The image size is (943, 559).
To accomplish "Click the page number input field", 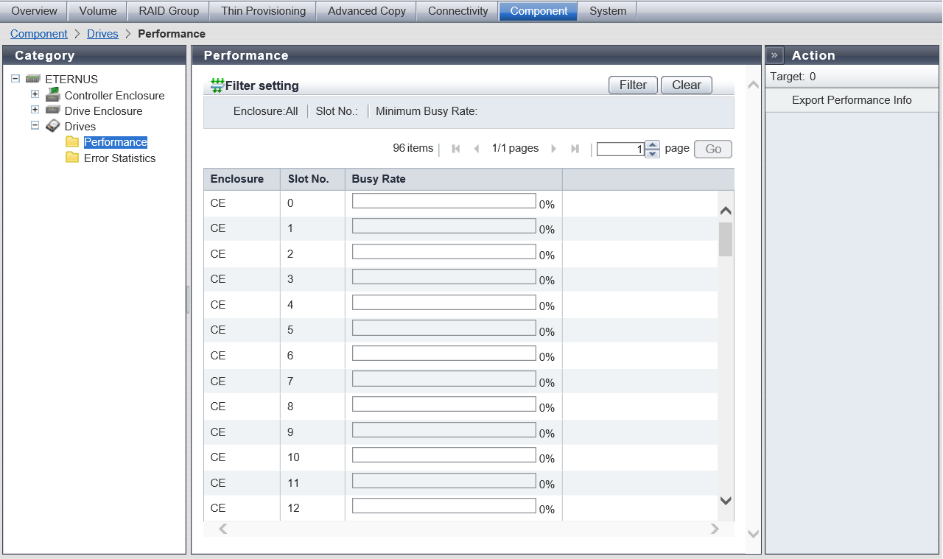I will point(620,150).
